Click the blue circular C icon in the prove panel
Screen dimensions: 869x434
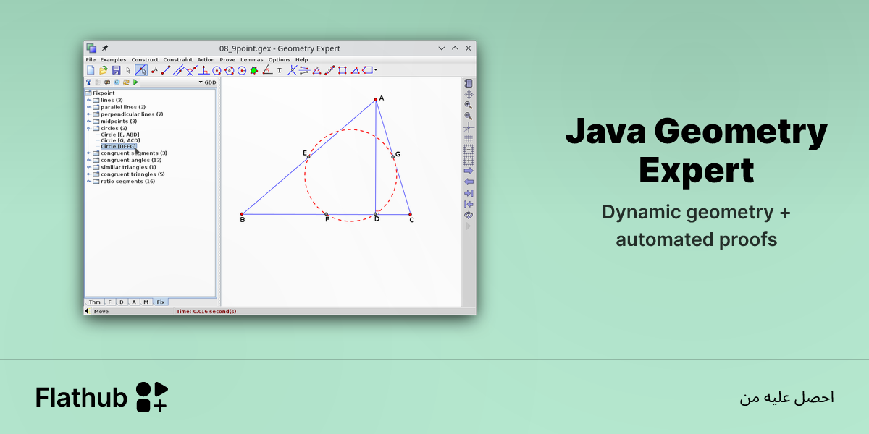pos(117,82)
